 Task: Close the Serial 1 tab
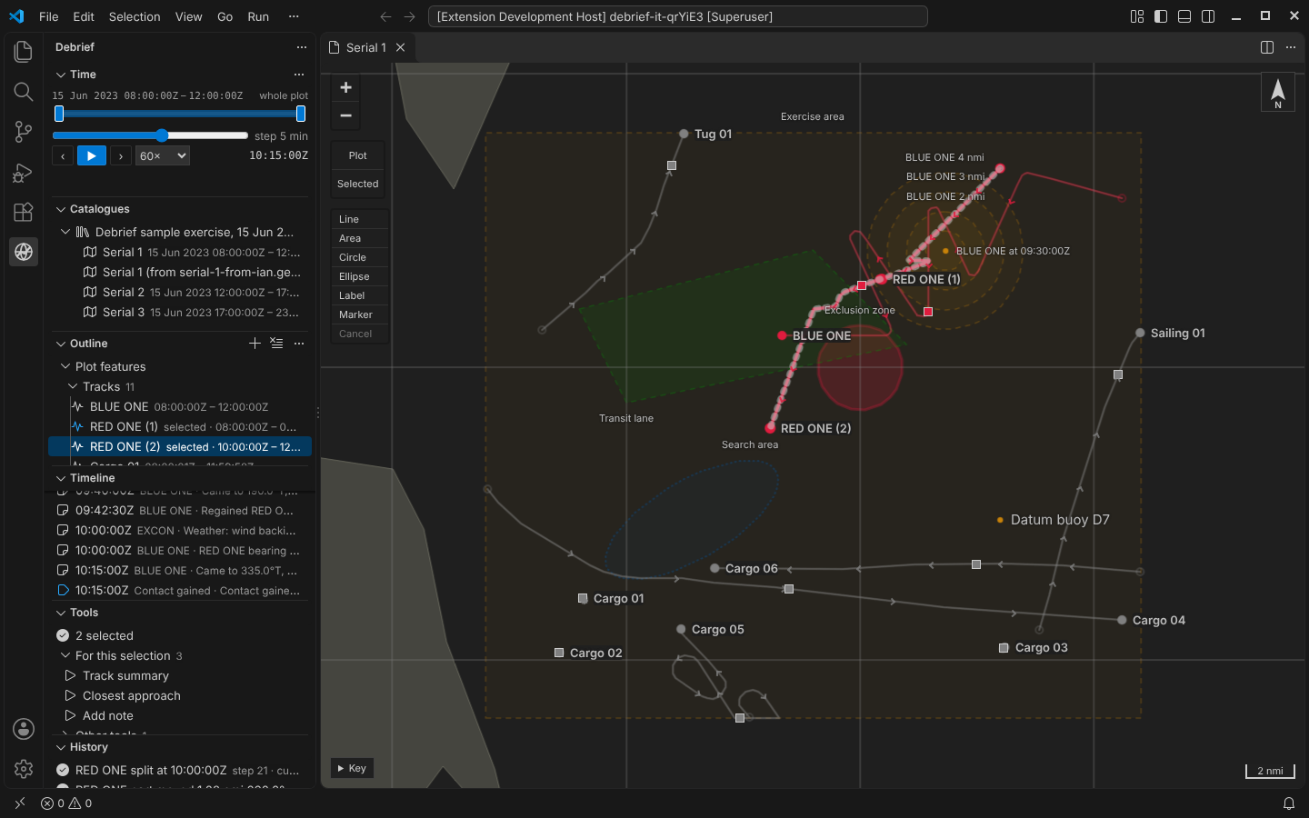pos(400,47)
